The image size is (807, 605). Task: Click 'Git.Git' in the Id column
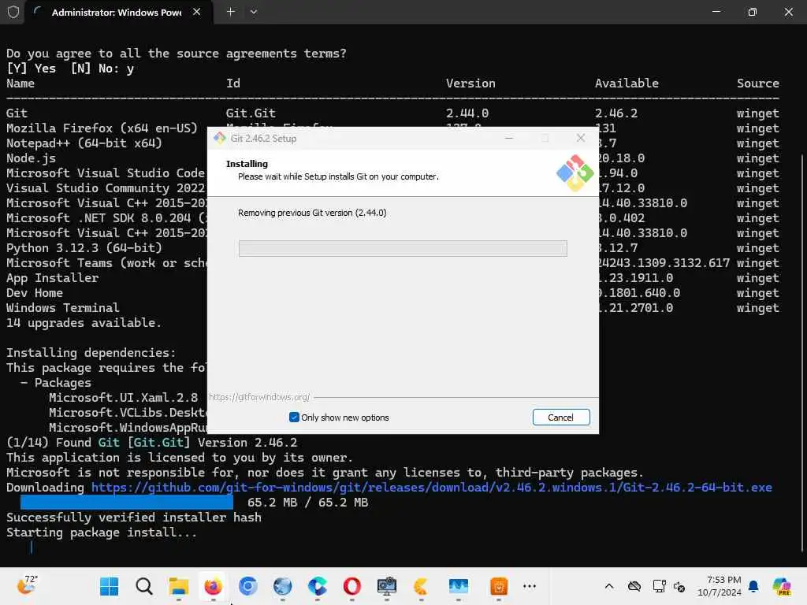click(251, 113)
